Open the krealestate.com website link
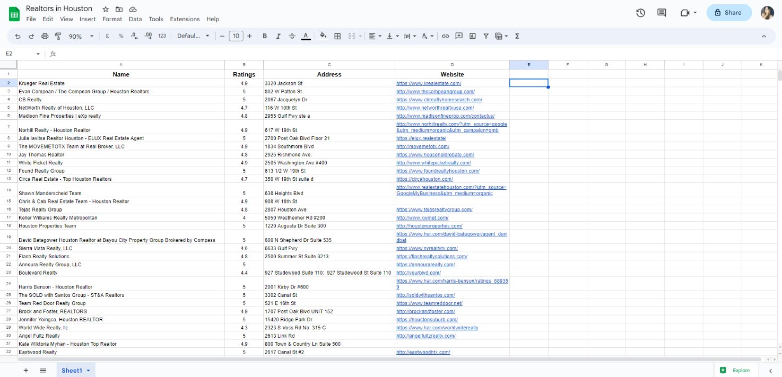 tap(429, 83)
